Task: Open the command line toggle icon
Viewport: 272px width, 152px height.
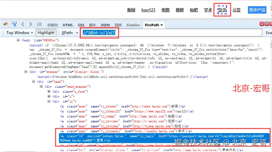Action: click(x=39, y=24)
